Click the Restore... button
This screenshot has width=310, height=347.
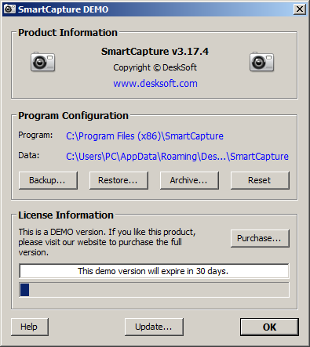point(119,180)
